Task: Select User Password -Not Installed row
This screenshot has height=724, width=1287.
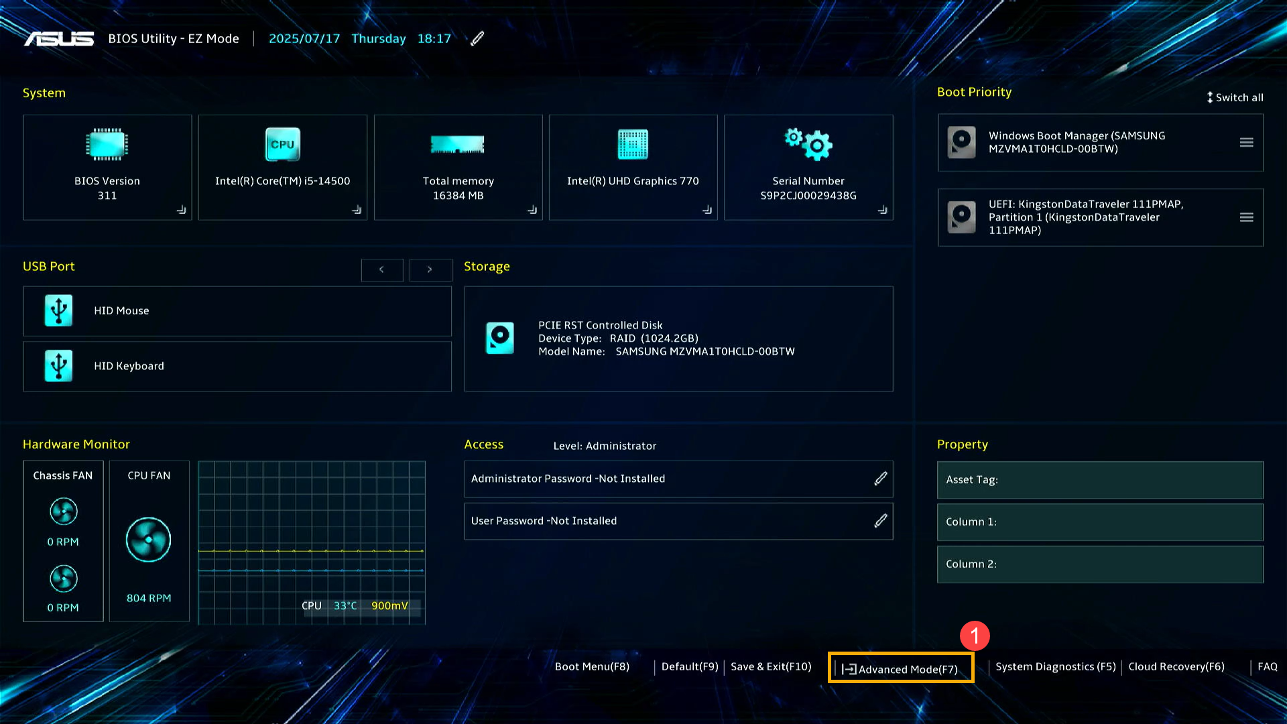Action: tap(678, 521)
